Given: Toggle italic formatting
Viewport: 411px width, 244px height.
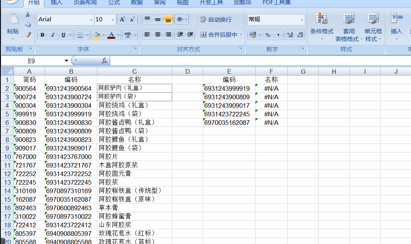Looking at the screenshot, I should 53,35.
